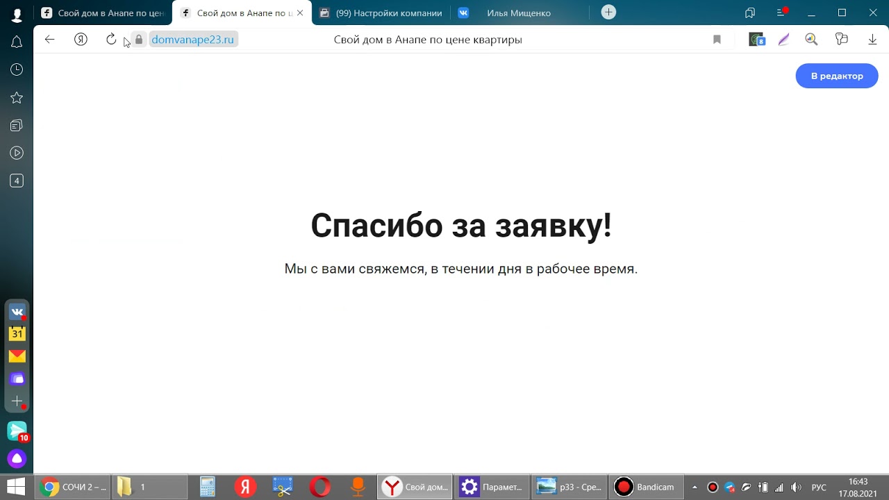Click the downloads arrow icon

pyautogui.click(x=872, y=40)
